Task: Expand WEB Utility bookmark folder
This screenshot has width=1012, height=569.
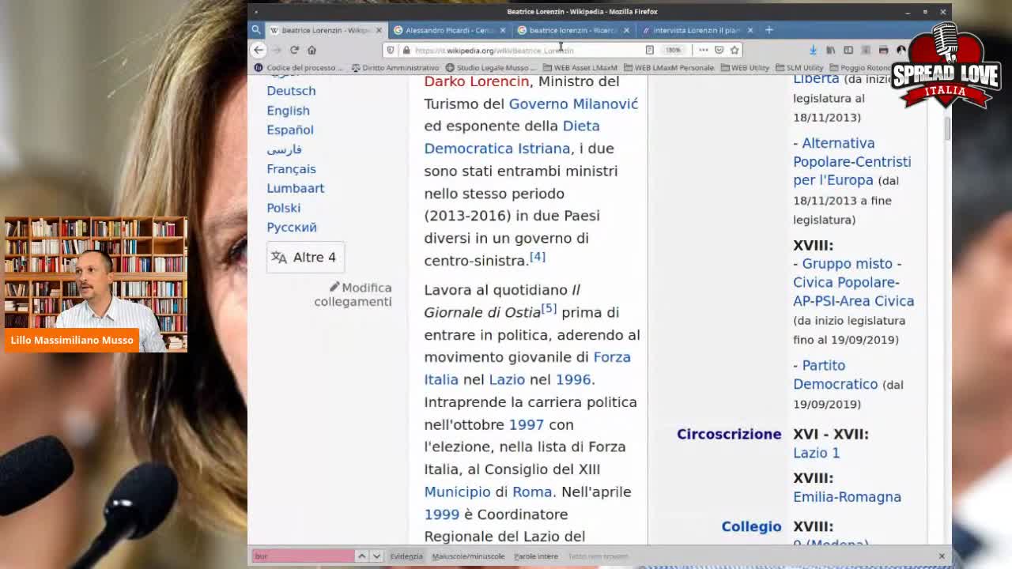Action: (744, 68)
